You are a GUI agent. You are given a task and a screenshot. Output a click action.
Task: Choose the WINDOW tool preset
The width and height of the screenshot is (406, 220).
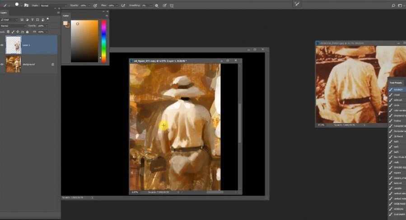(397, 209)
